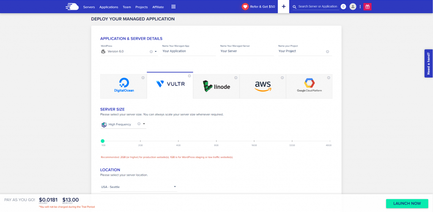Set server size slider to 16GB
The image size is (433, 212).
point(254,141)
